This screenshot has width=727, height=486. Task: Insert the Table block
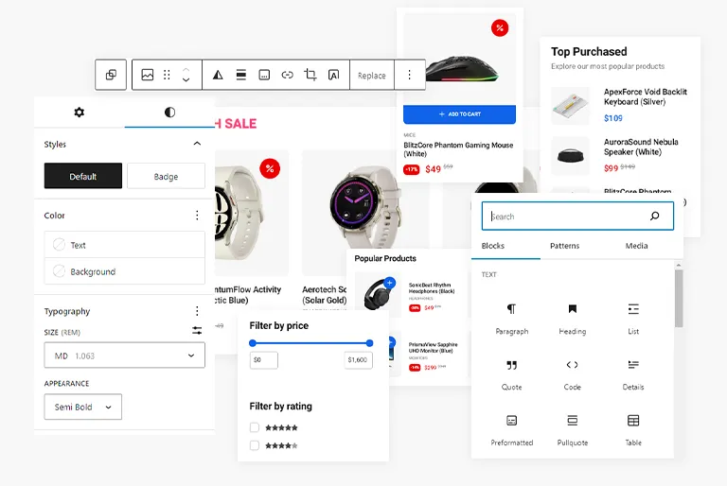click(x=632, y=421)
